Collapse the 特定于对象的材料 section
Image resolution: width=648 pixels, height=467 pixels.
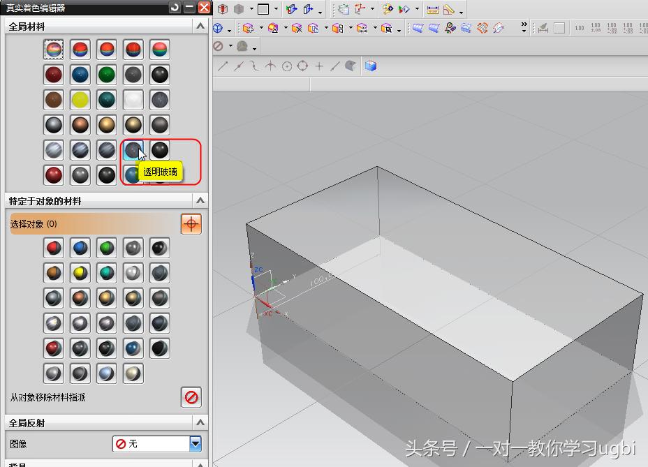(x=200, y=200)
